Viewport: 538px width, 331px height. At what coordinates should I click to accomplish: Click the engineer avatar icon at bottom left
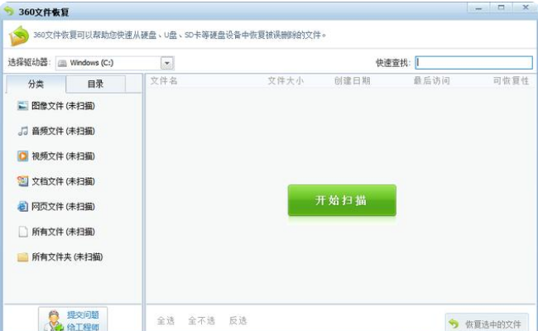(53, 320)
